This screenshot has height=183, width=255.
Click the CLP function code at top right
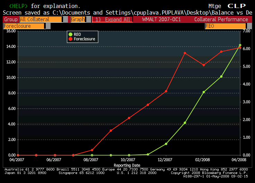pyautogui.click(x=237, y=6)
